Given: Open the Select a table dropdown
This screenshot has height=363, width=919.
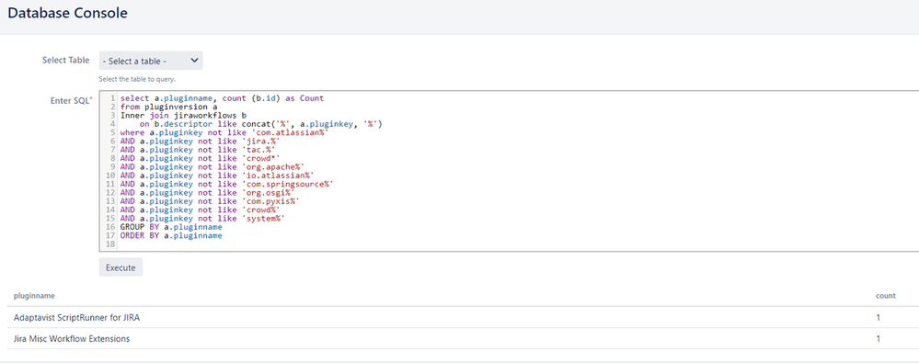Looking at the screenshot, I should coord(151,61).
